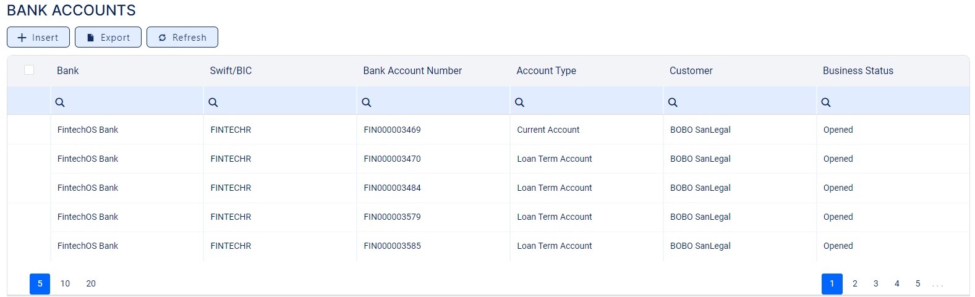Sort by Business Status column header

coord(858,70)
